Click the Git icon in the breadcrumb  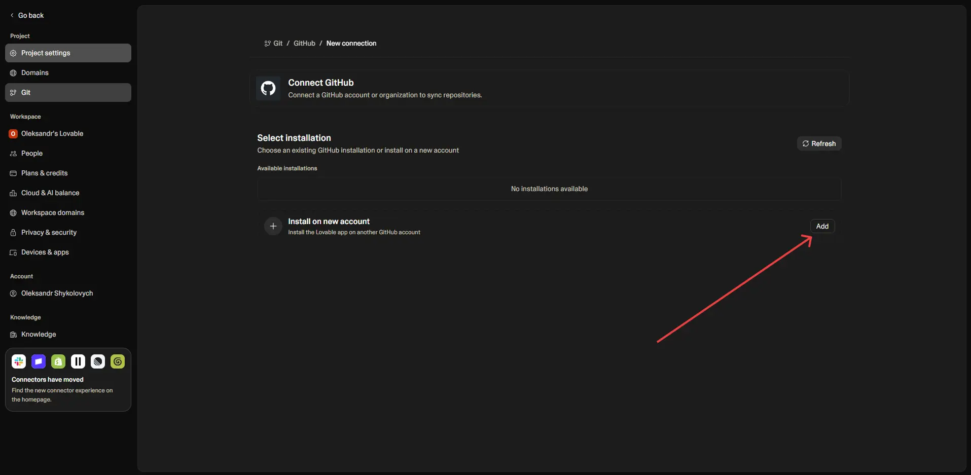tap(267, 44)
